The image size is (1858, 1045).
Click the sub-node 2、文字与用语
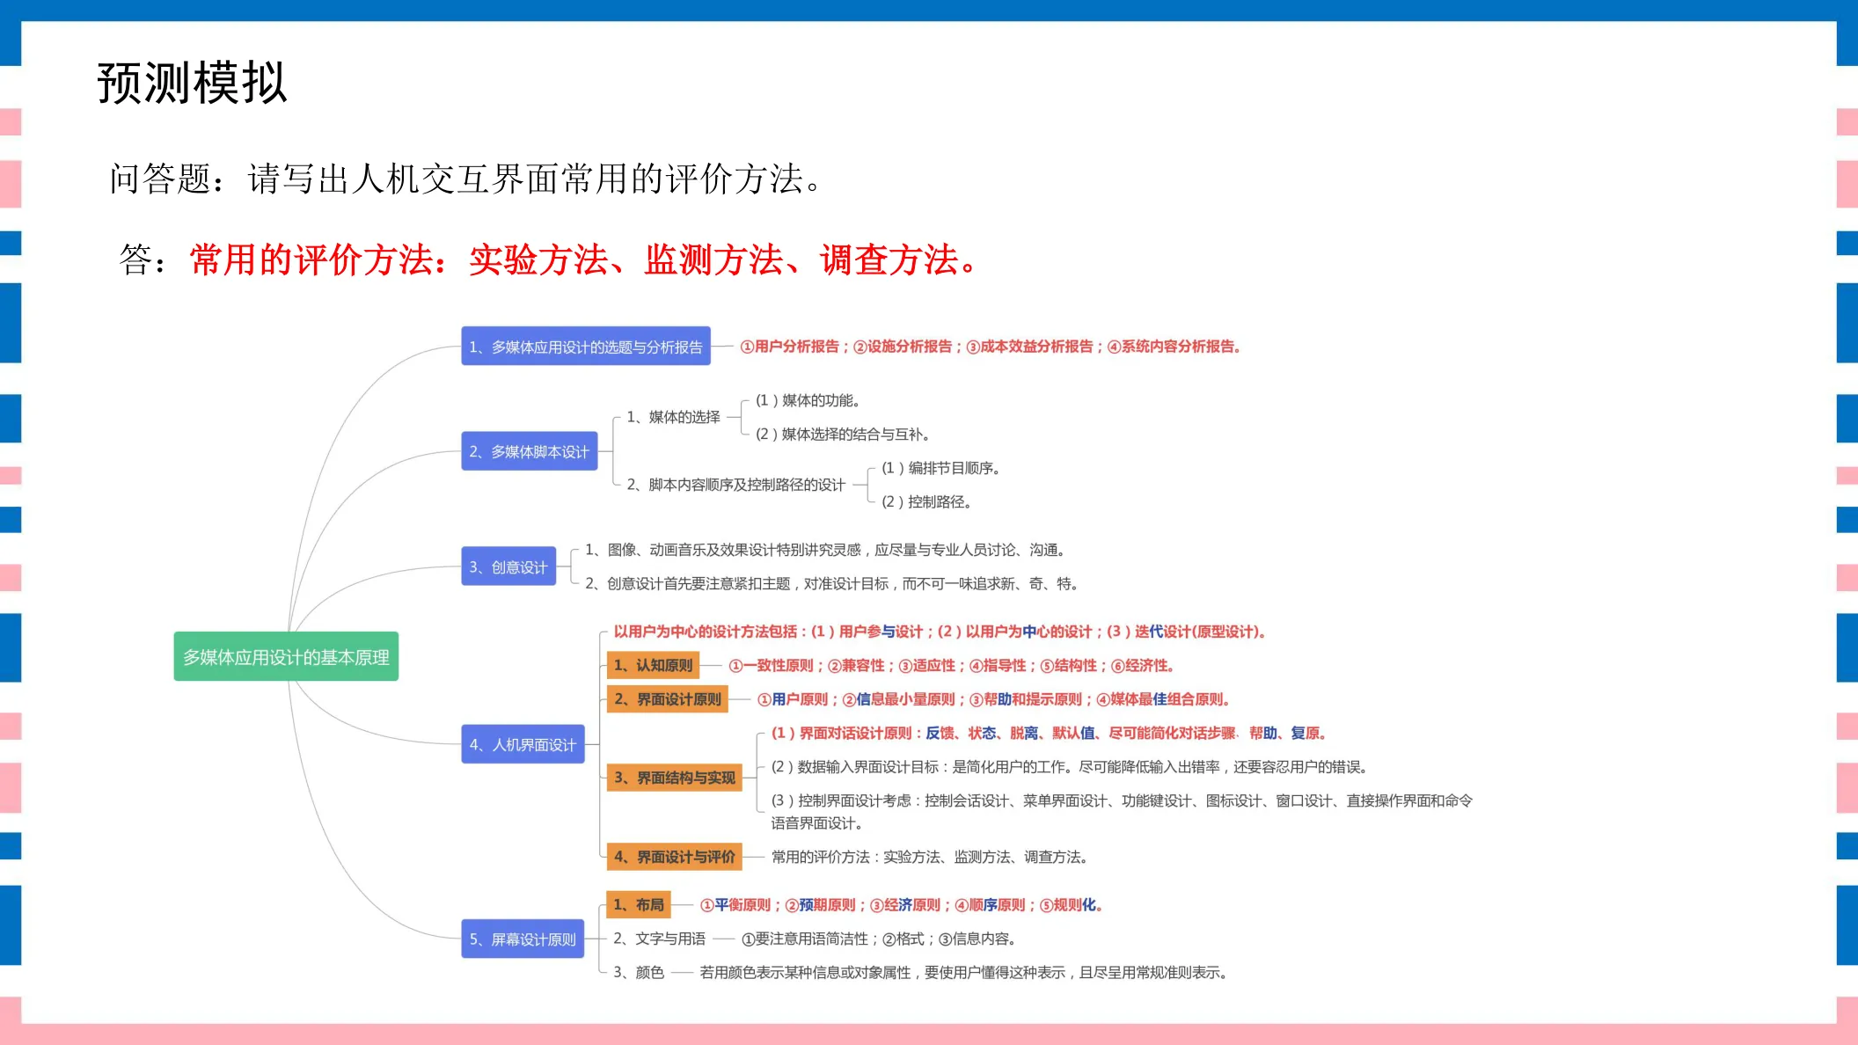pos(659,939)
